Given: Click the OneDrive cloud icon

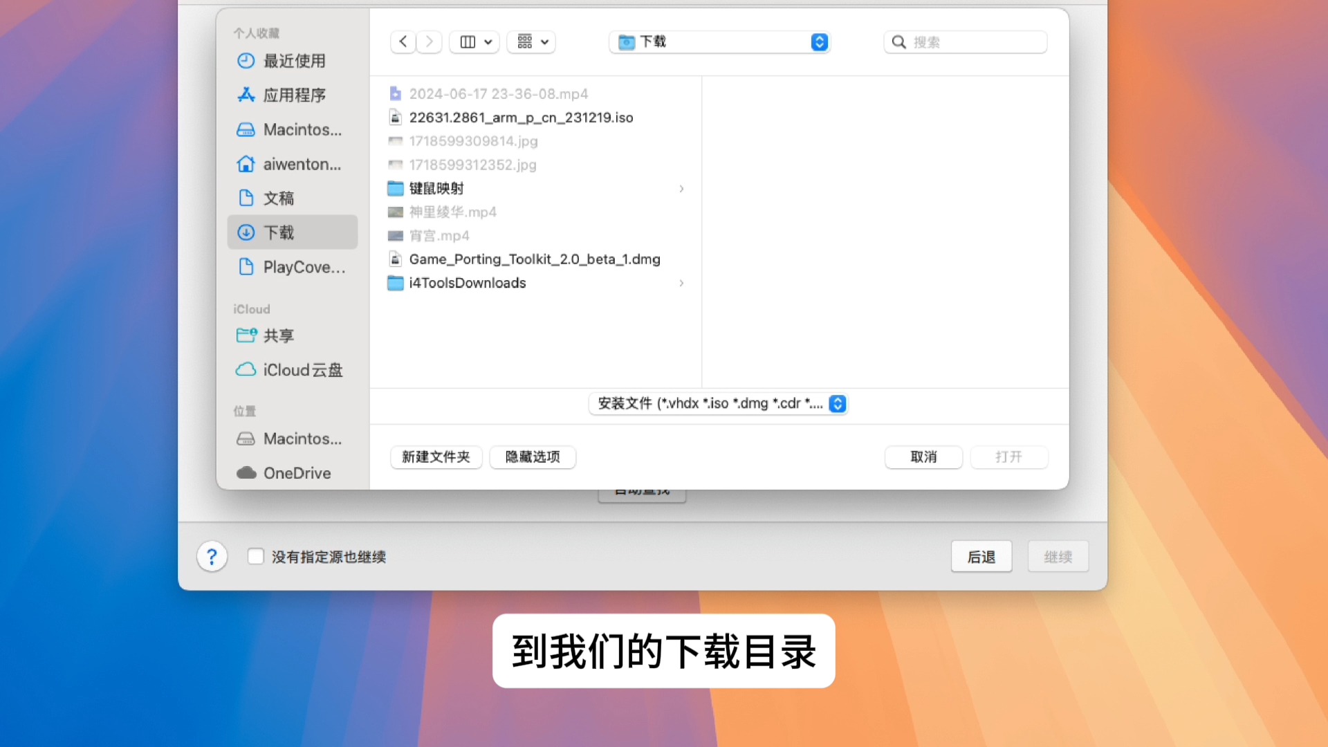Looking at the screenshot, I should [x=246, y=473].
